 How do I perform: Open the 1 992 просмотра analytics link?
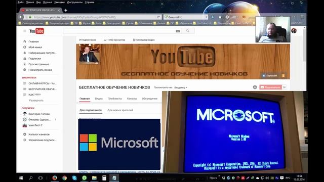pyautogui.click(x=114, y=40)
